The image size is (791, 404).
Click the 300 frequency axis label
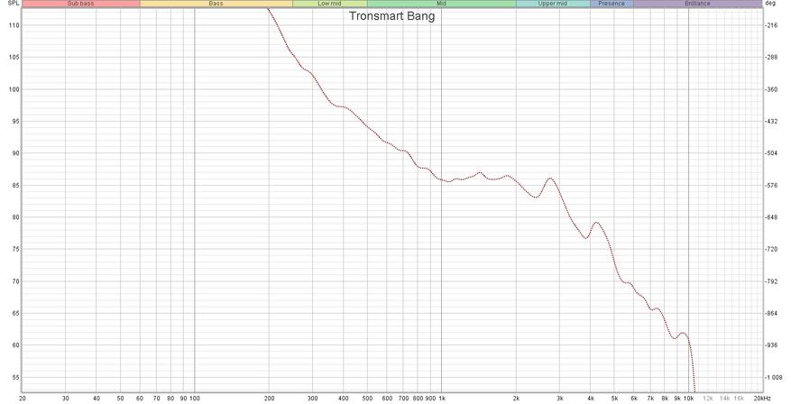[312, 399]
